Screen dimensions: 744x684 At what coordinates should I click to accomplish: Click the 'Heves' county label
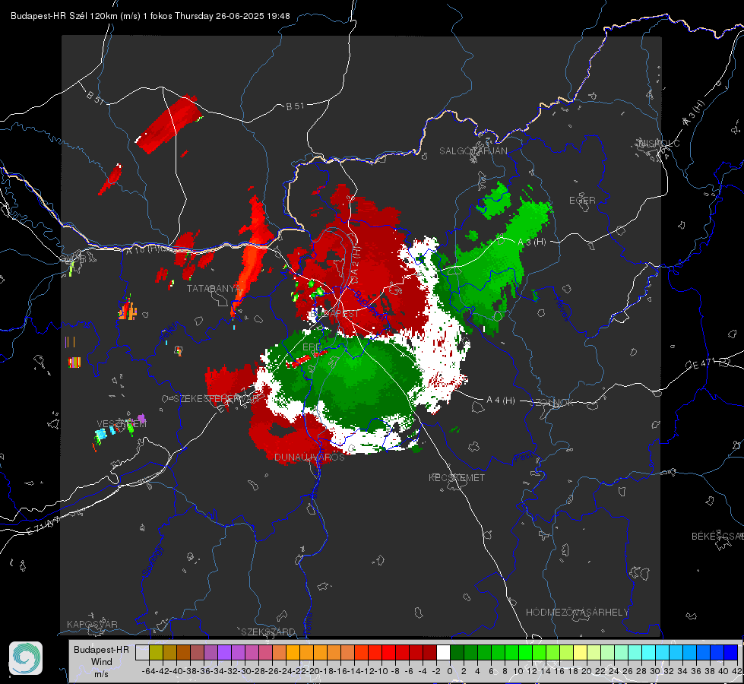562,309
